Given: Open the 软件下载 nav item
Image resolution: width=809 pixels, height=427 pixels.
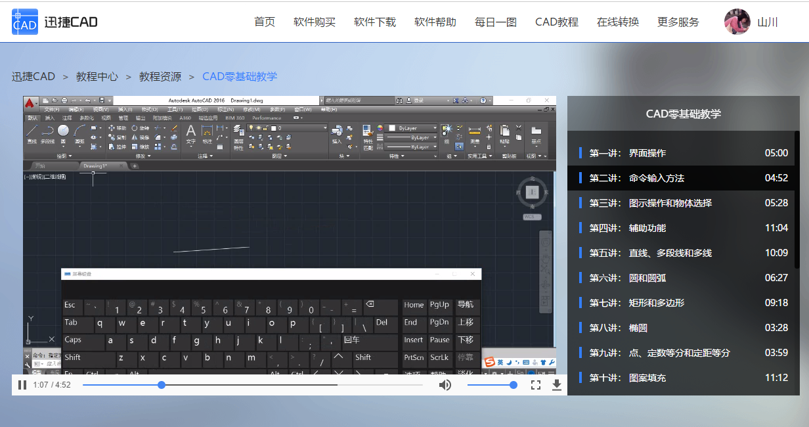Looking at the screenshot, I should [x=375, y=22].
